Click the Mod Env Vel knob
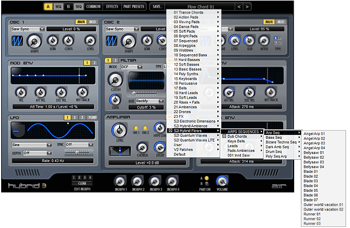 point(21,92)
